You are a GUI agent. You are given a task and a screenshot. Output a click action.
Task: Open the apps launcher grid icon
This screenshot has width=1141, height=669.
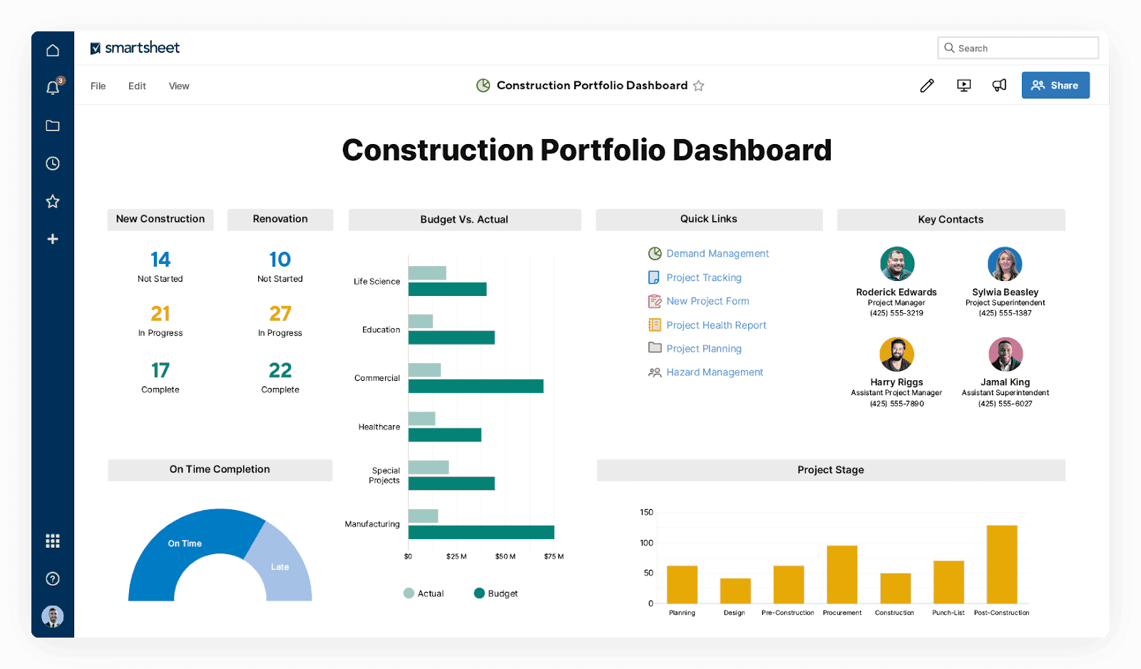coord(52,541)
